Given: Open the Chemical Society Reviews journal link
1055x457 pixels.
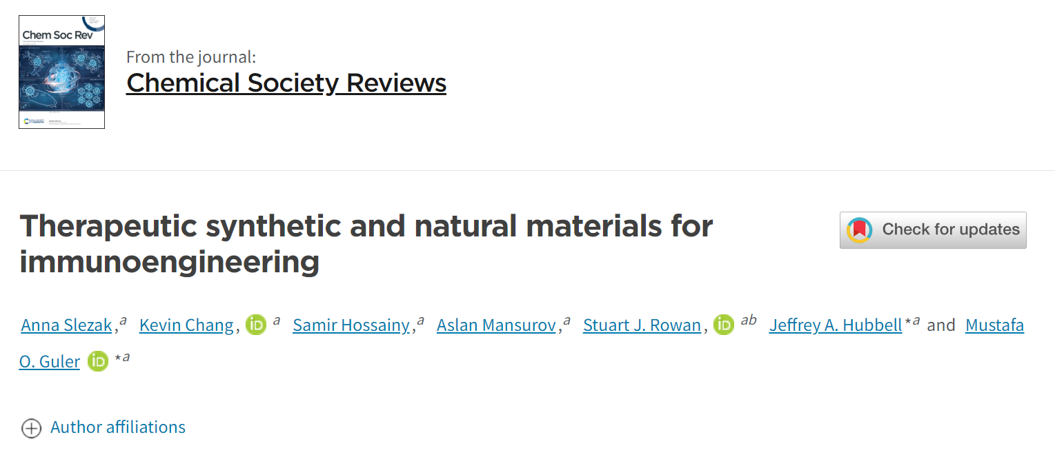Looking at the screenshot, I should [286, 83].
